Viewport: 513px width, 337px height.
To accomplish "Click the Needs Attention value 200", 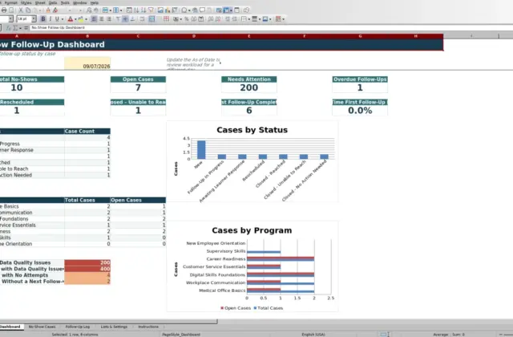I will point(249,87).
